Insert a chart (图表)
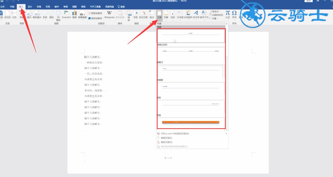This screenshot has width=333, height=177. click(x=75, y=15)
